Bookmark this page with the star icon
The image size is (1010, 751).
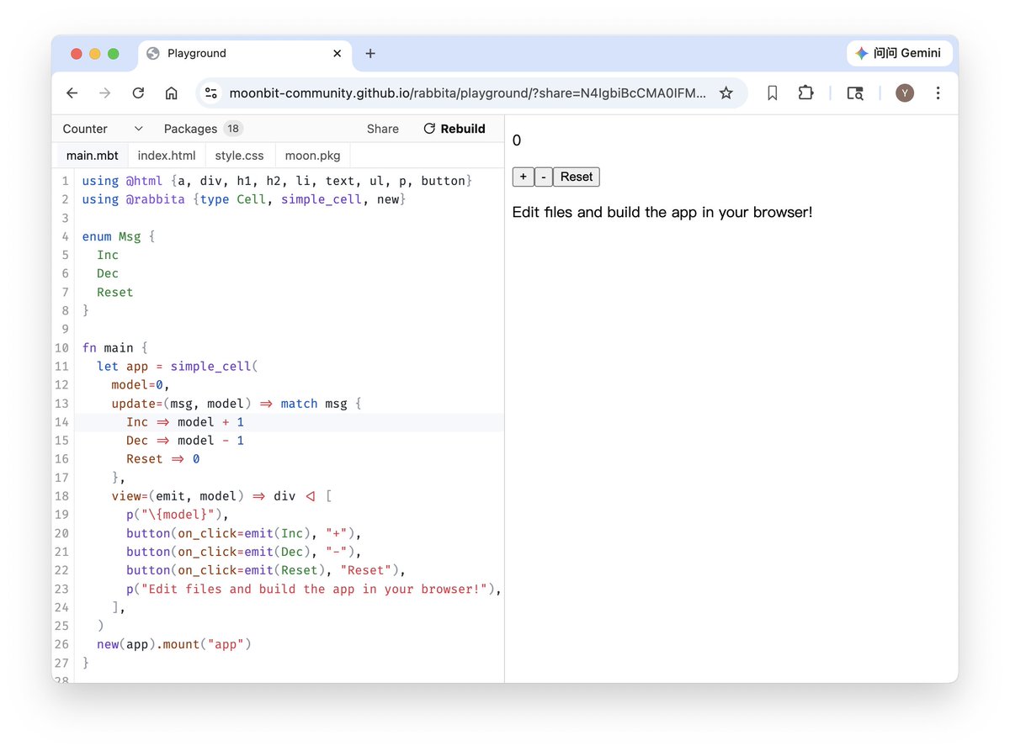[x=726, y=93]
